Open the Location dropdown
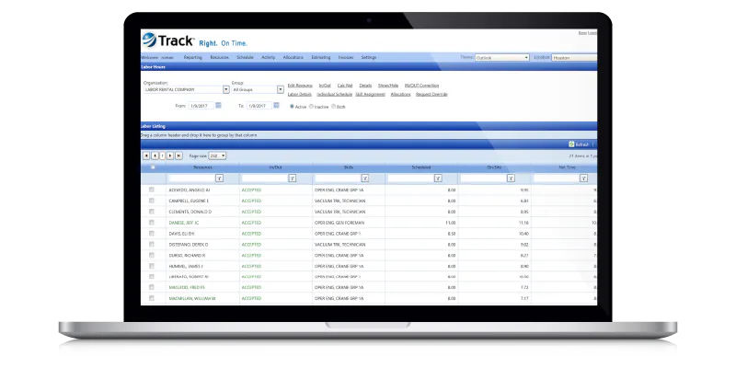Screen dimensions: 736x368 point(574,58)
